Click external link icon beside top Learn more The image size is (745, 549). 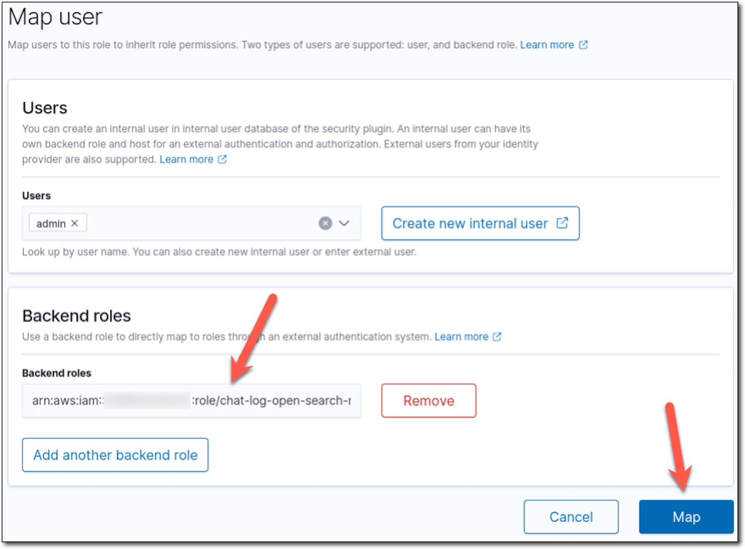583,45
